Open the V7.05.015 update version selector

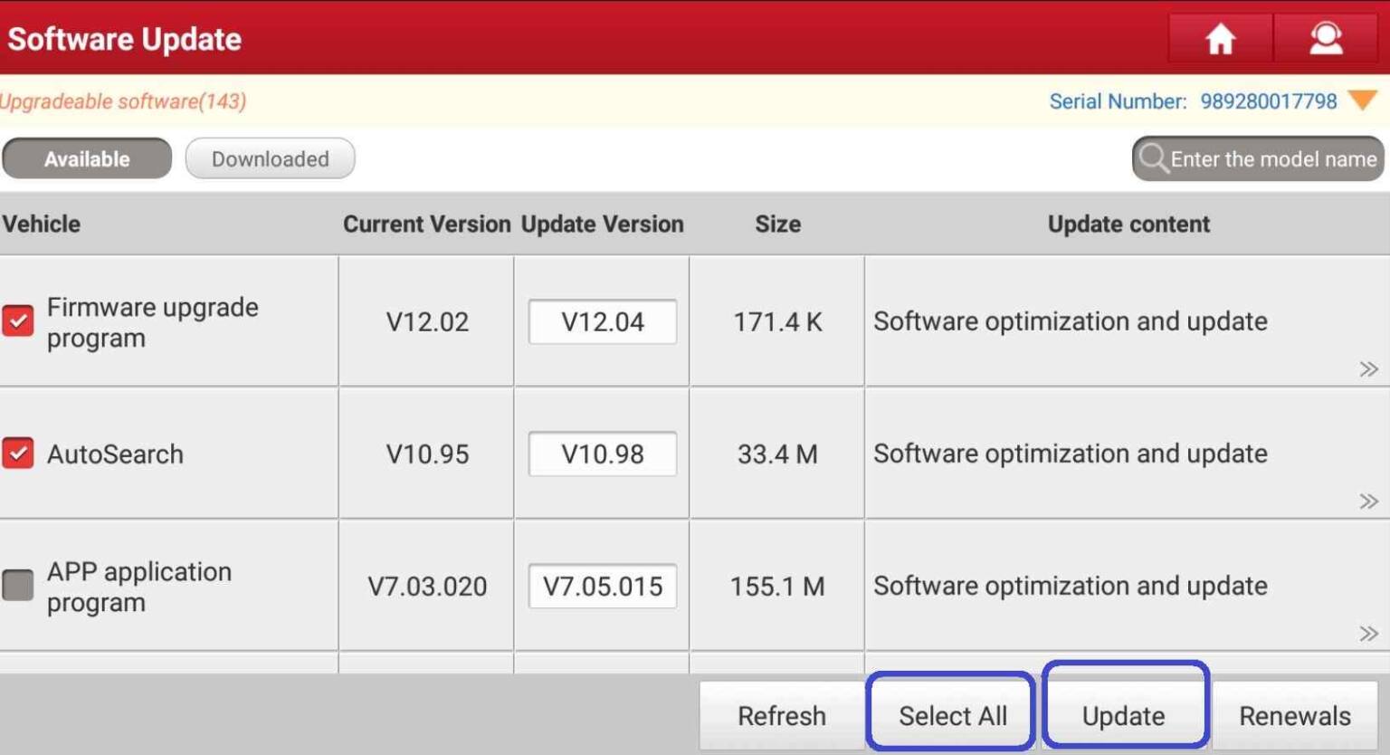(x=602, y=586)
